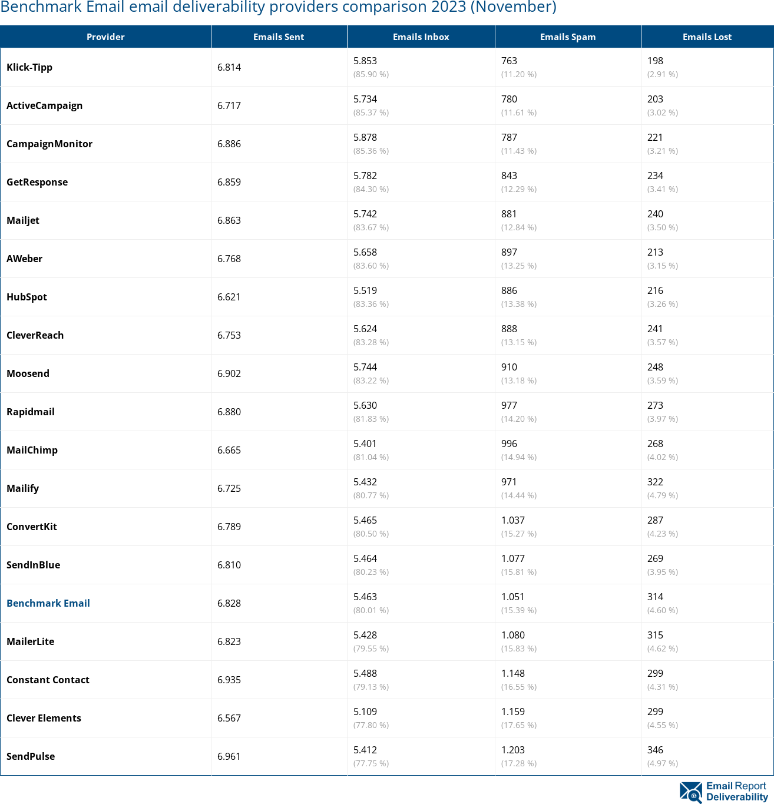Image resolution: width=774 pixels, height=804 pixels.
Task: Click the Emails Sent column header
Action: point(279,37)
